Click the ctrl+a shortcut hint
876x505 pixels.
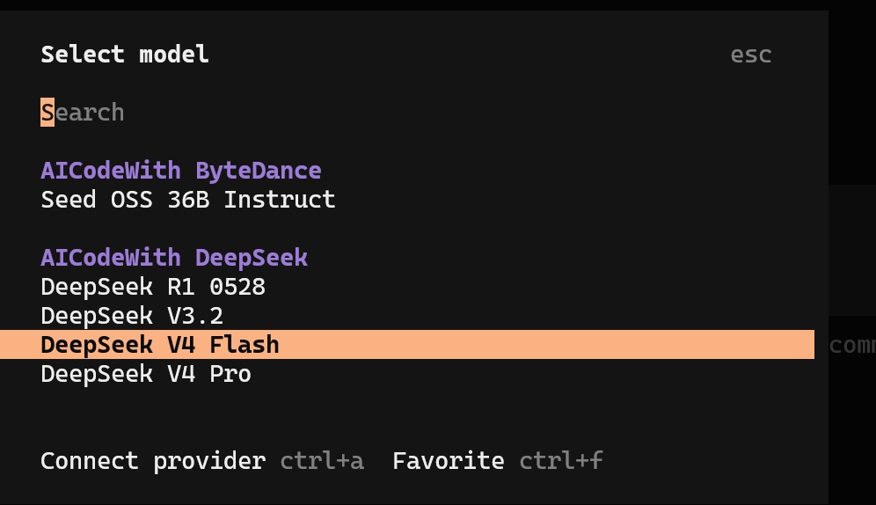click(x=322, y=461)
